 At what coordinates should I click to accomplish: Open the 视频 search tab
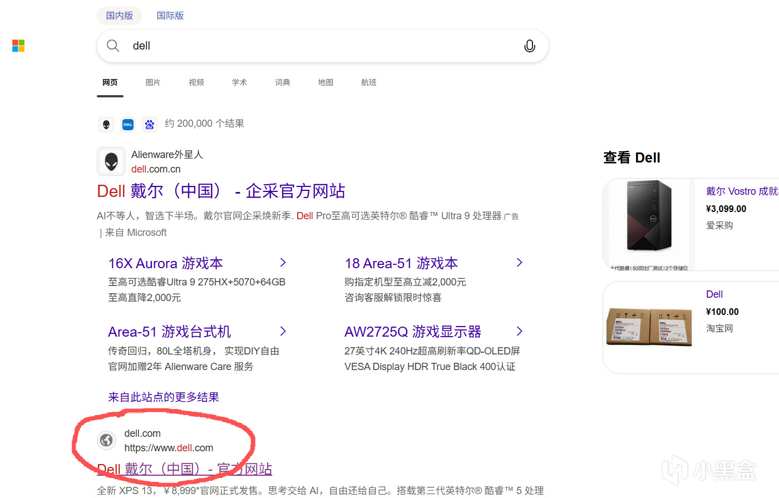[x=196, y=82]
